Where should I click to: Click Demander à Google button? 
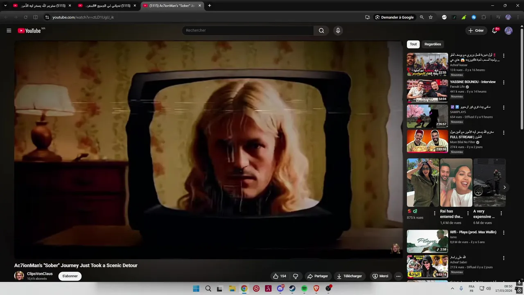(x=395, y=17)
